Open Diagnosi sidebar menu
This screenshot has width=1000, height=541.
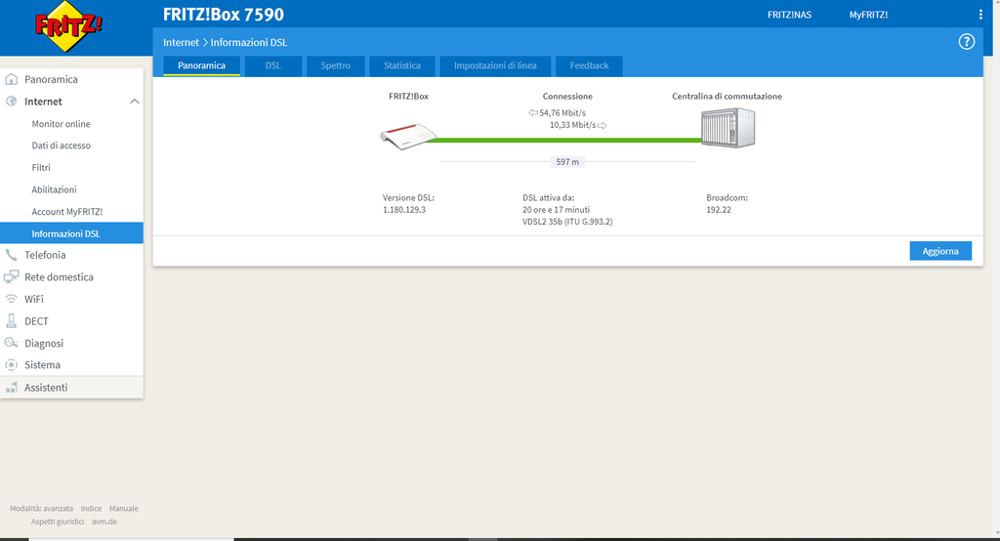(x=44, y=343)
